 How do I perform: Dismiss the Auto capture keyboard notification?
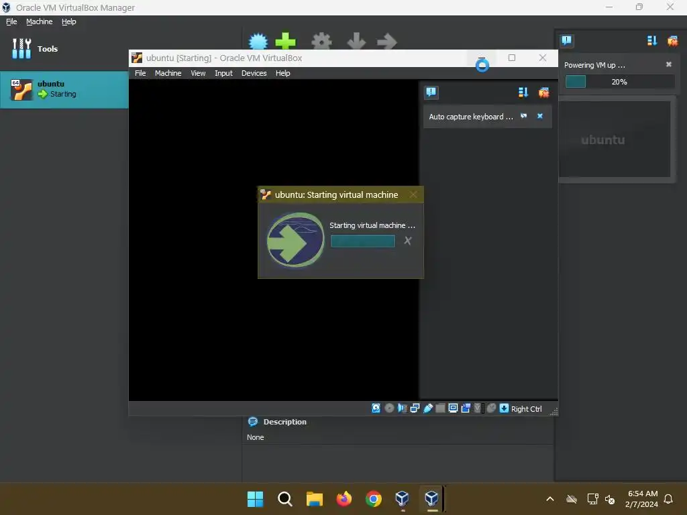(540, 116)
